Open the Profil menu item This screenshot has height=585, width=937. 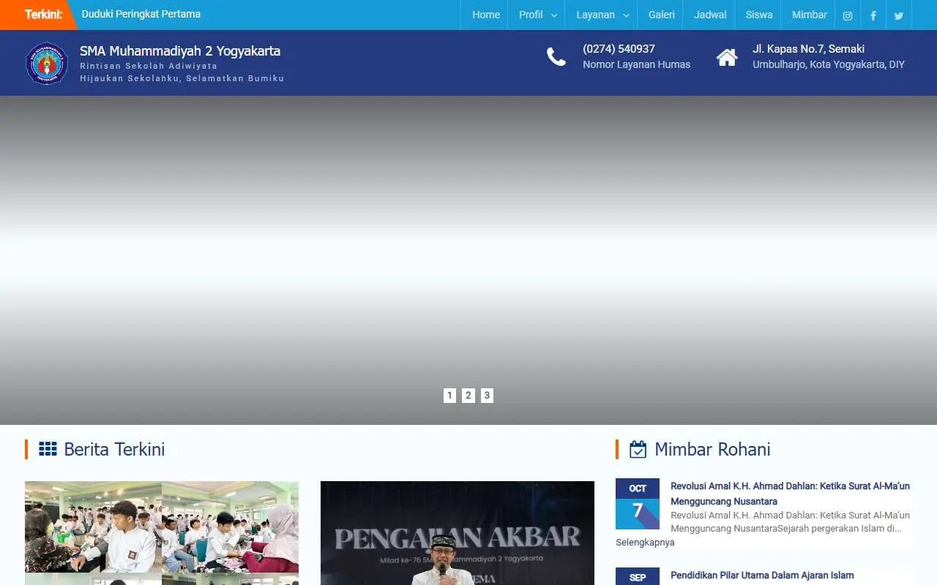(531, 15)
